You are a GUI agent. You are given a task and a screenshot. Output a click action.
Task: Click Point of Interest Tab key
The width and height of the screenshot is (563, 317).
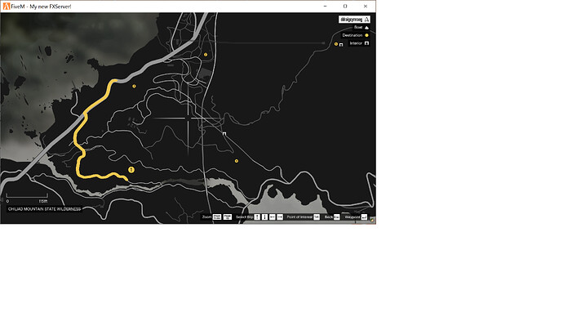click(x=317, y=217)
